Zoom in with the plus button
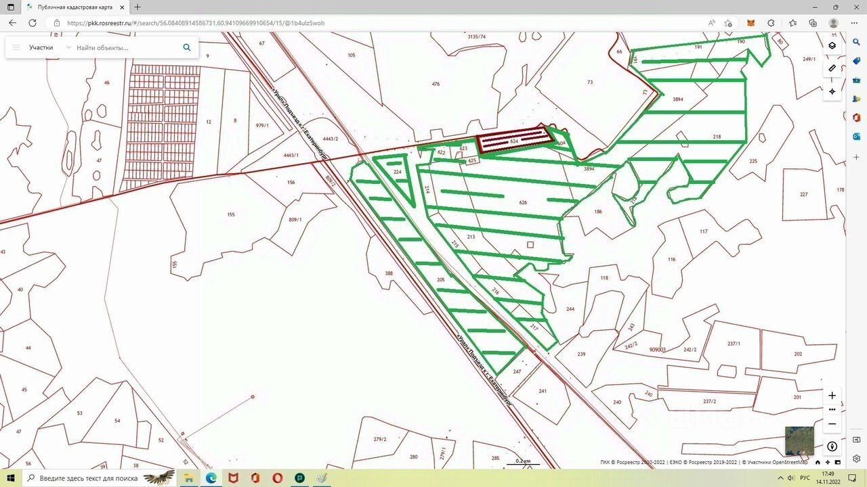This screenshot has width=867, height=487. [x=832, y=395]
